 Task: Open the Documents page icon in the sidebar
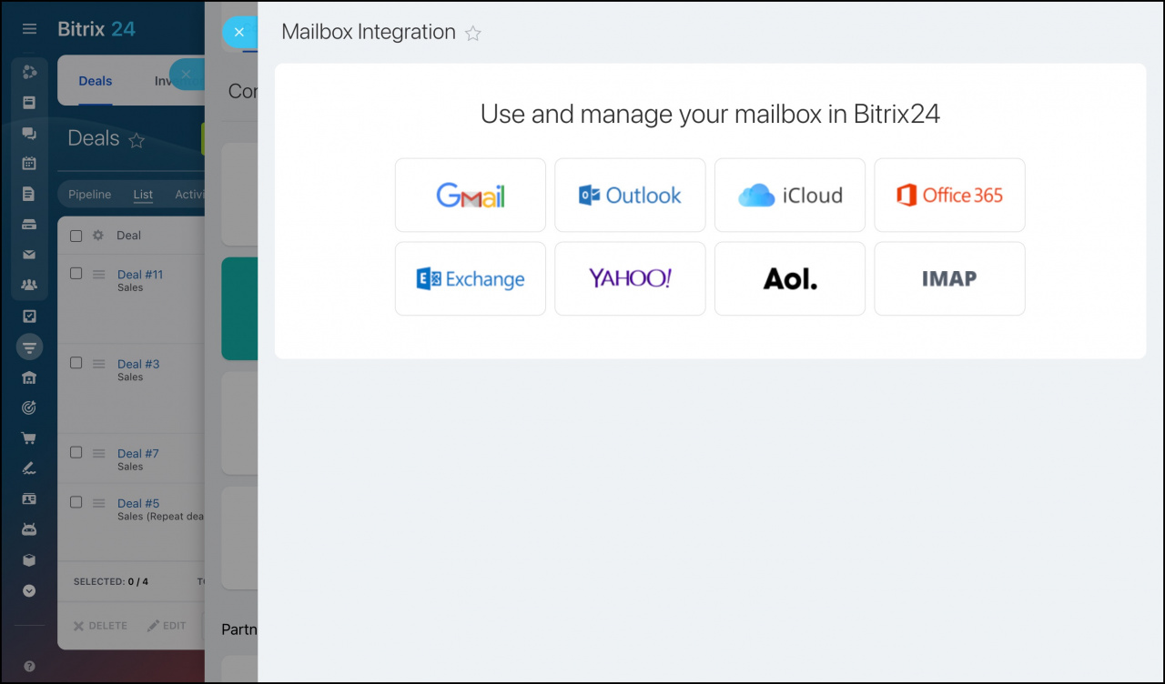pyautogui.click(x=29, y=194)
